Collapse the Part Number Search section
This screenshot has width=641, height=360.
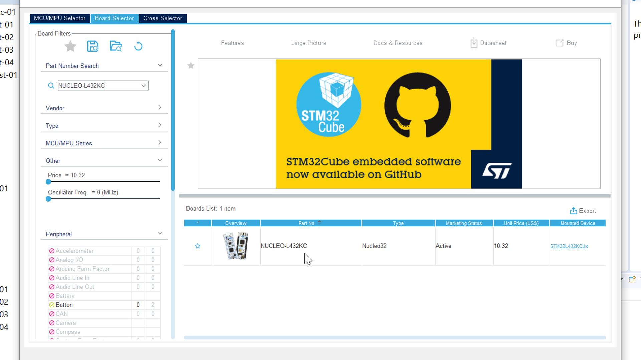(x=160, y=65)
